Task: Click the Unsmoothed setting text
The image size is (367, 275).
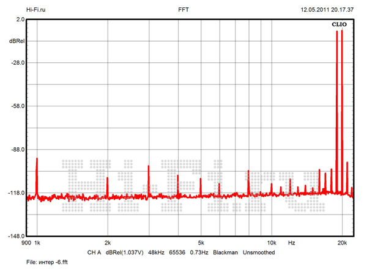Action: pos(259,252)
